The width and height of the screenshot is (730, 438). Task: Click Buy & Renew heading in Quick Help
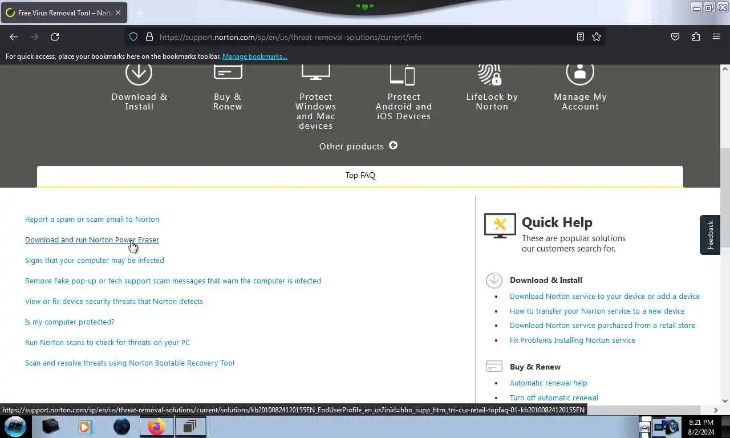[x=535, y=367]
